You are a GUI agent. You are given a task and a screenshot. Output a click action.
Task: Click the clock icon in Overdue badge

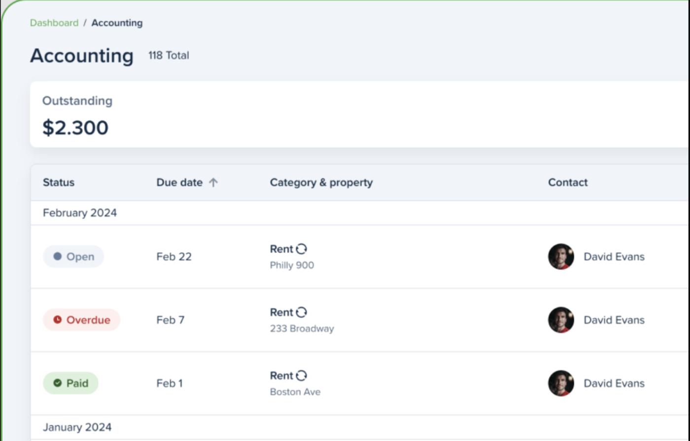tap(57, 320)
